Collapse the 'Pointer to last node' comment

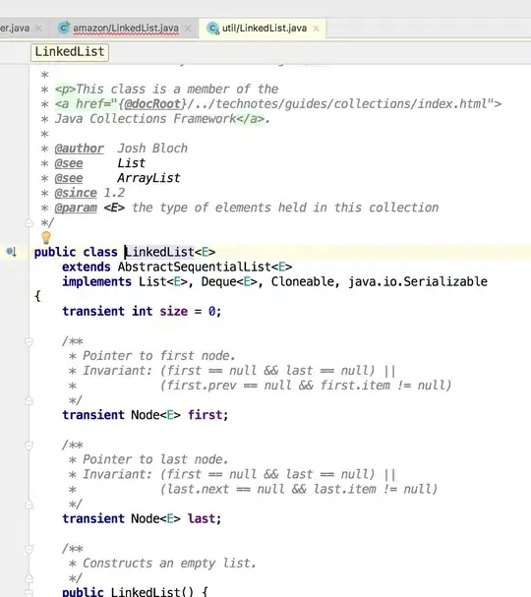pyautogui.click(x=29, y=446)
